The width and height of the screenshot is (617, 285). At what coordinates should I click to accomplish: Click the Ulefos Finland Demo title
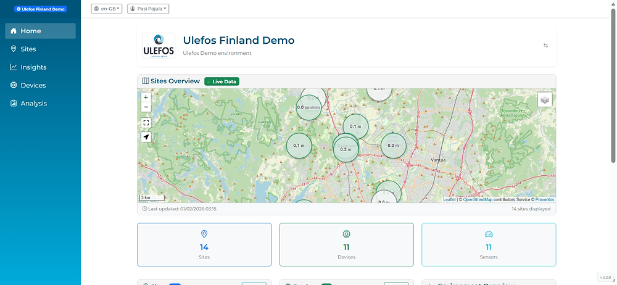click(x=238, y=40)
